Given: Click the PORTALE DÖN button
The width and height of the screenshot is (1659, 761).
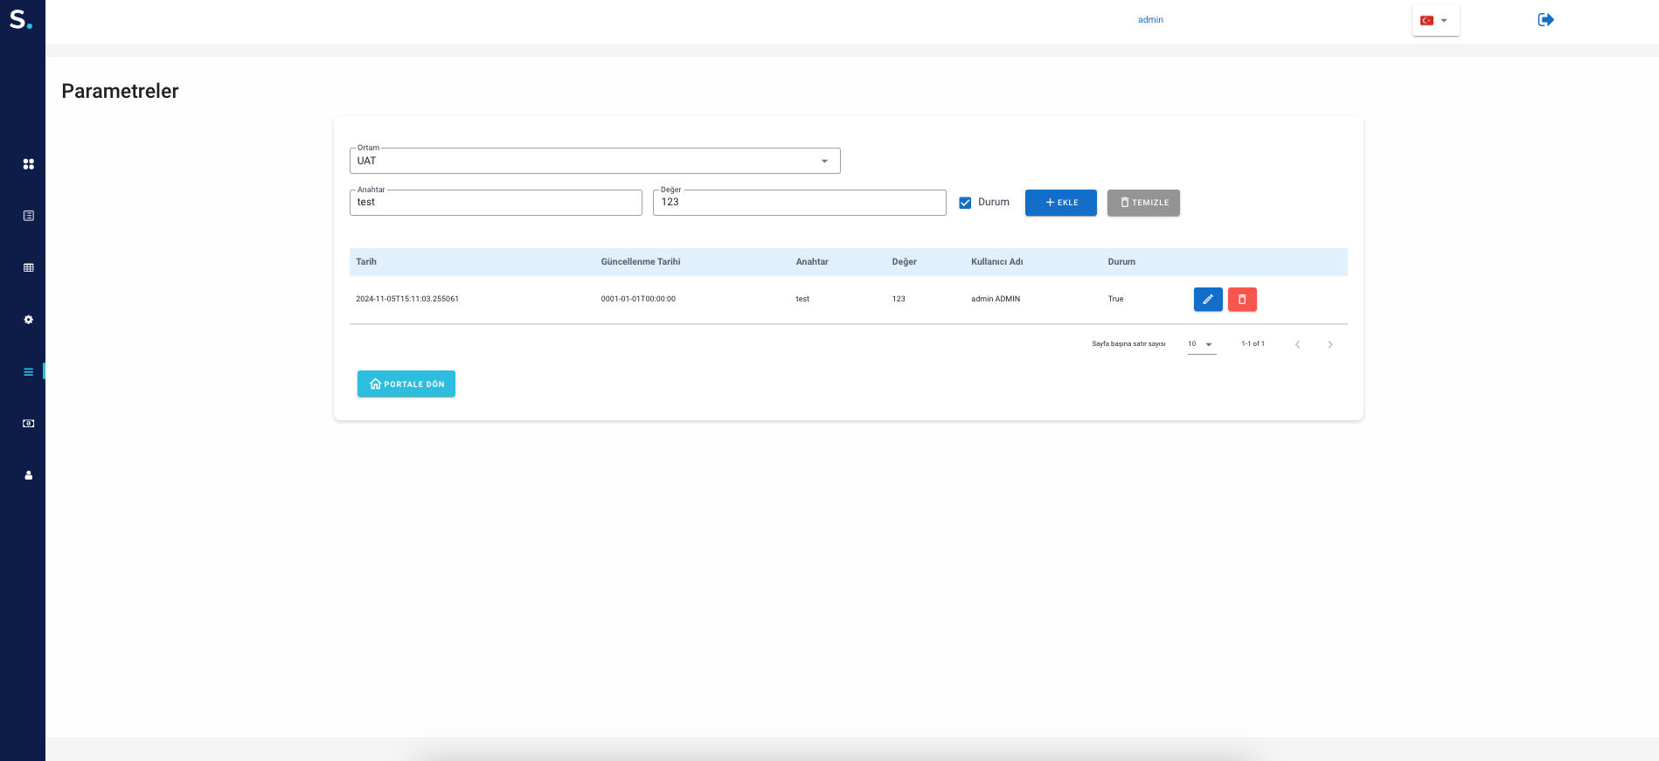Looking at the screenshot, I should pos(406,384).
